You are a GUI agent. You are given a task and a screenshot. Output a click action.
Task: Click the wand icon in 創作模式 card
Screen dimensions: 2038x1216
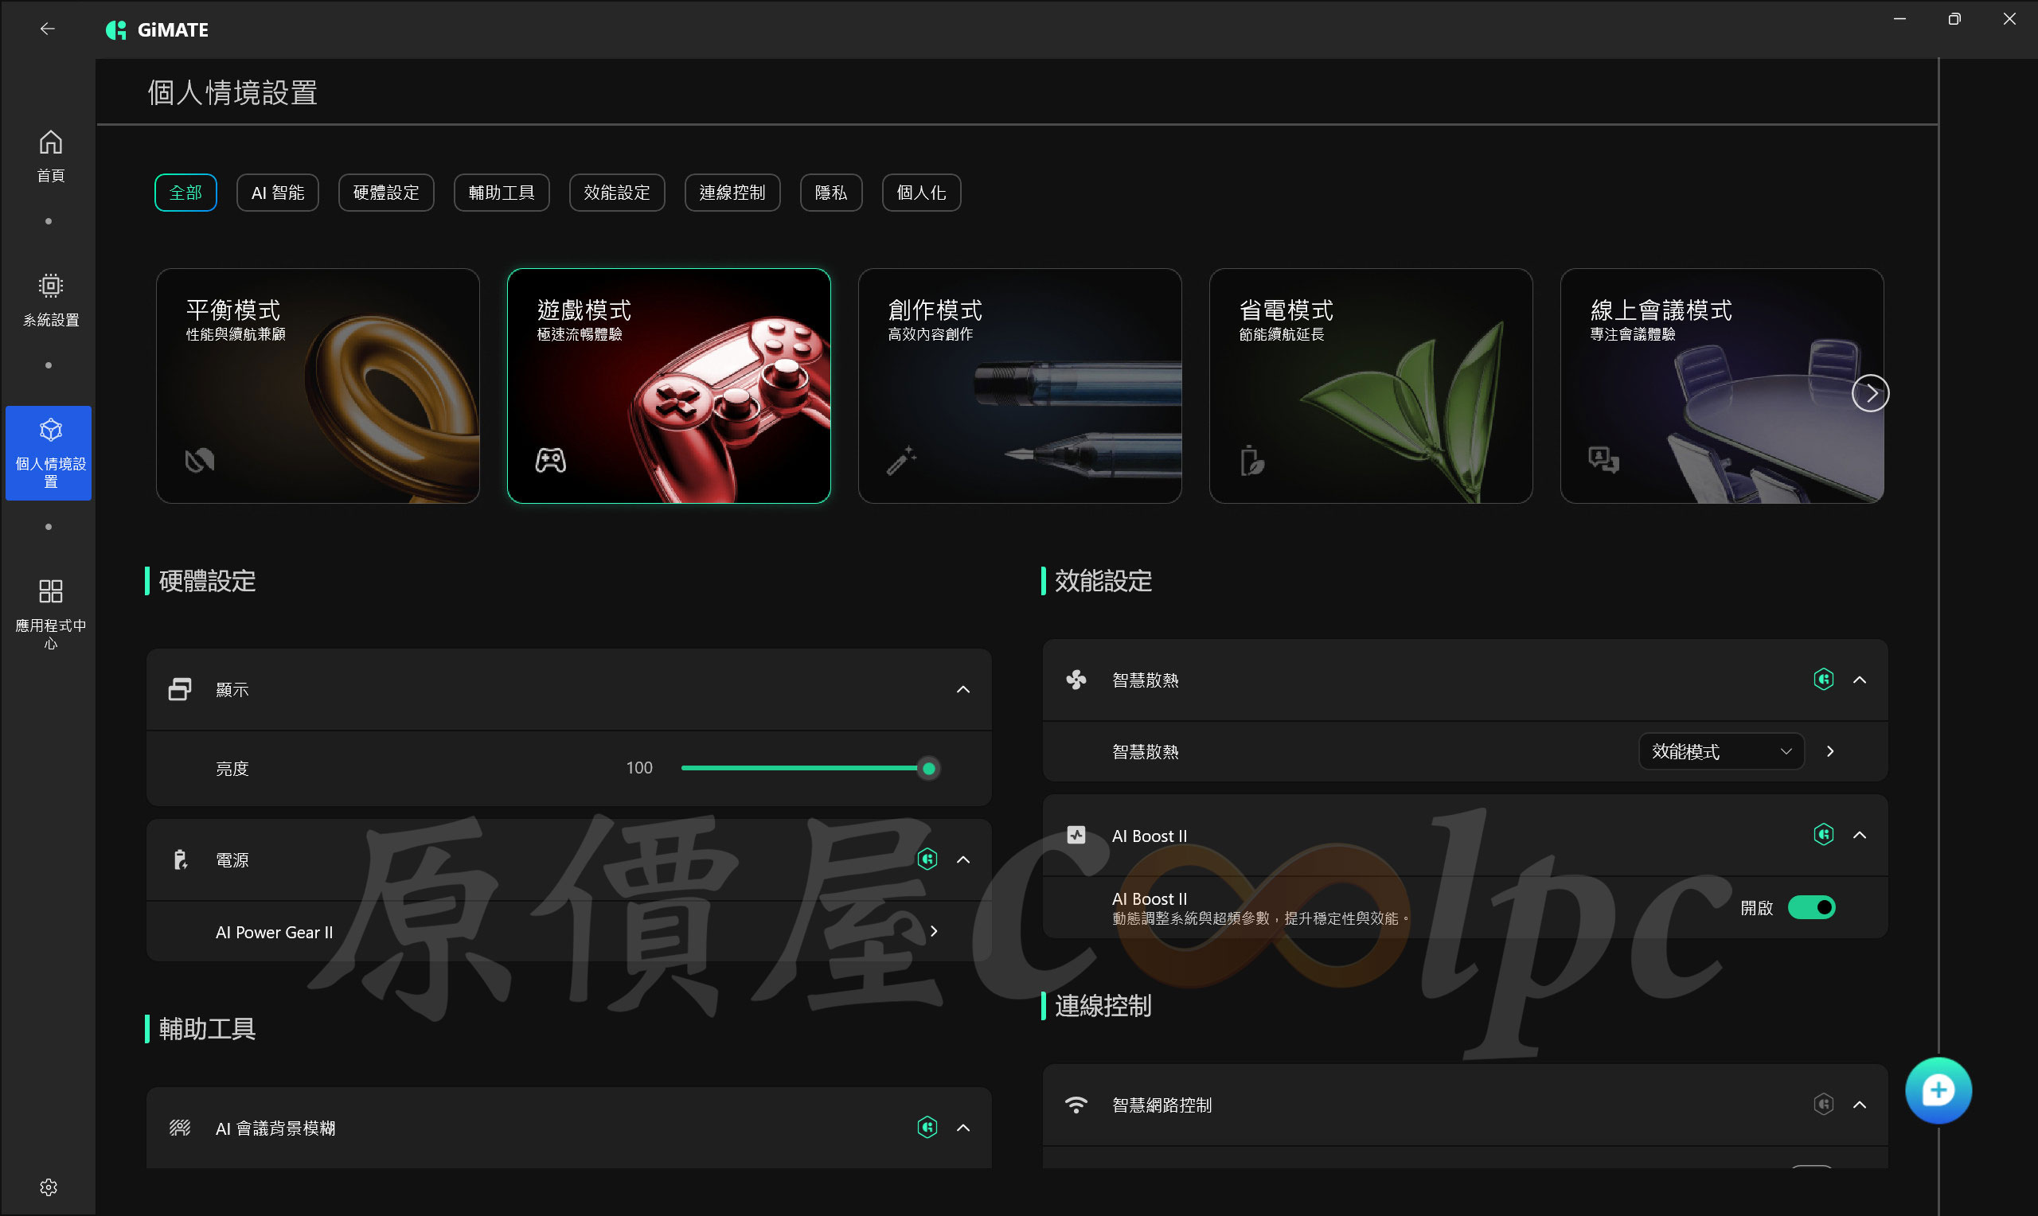pyautogui.click(x=901, y=461)
